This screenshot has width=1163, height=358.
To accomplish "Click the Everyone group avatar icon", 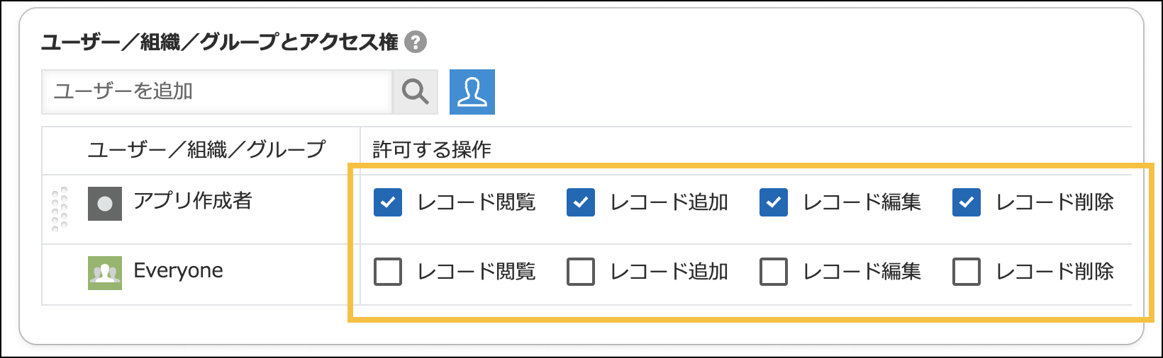I will point(105,272).
